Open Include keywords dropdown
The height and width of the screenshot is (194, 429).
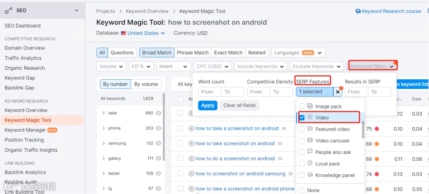coord(261,66)
